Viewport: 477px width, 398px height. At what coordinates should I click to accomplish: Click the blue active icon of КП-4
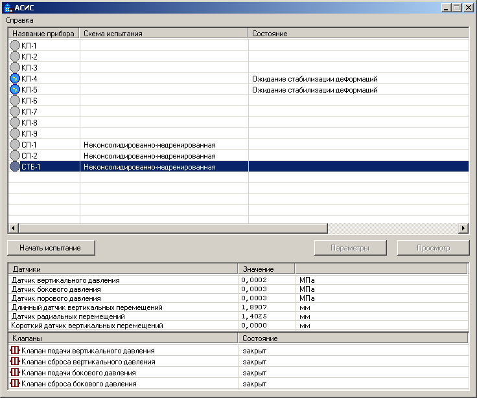tap(15, 79)
